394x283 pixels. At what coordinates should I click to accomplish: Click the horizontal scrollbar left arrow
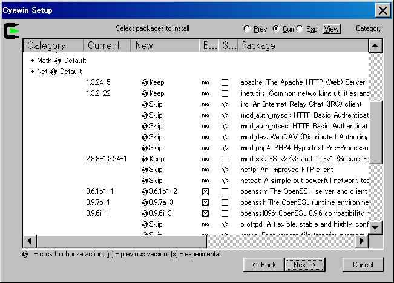click(x=30, y=241)
